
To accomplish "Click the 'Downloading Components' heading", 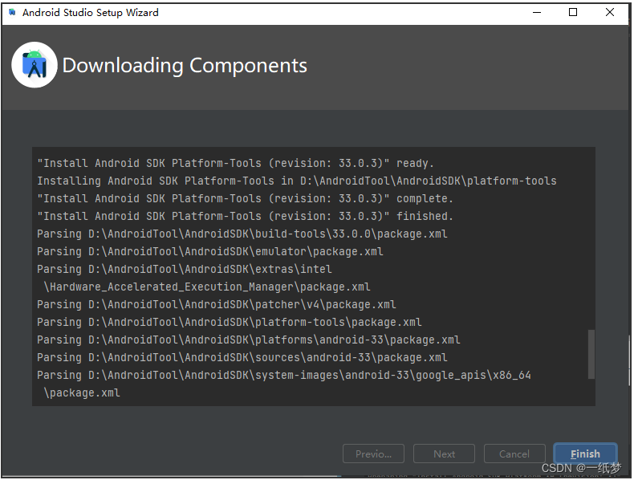I will tap(185, 66).
